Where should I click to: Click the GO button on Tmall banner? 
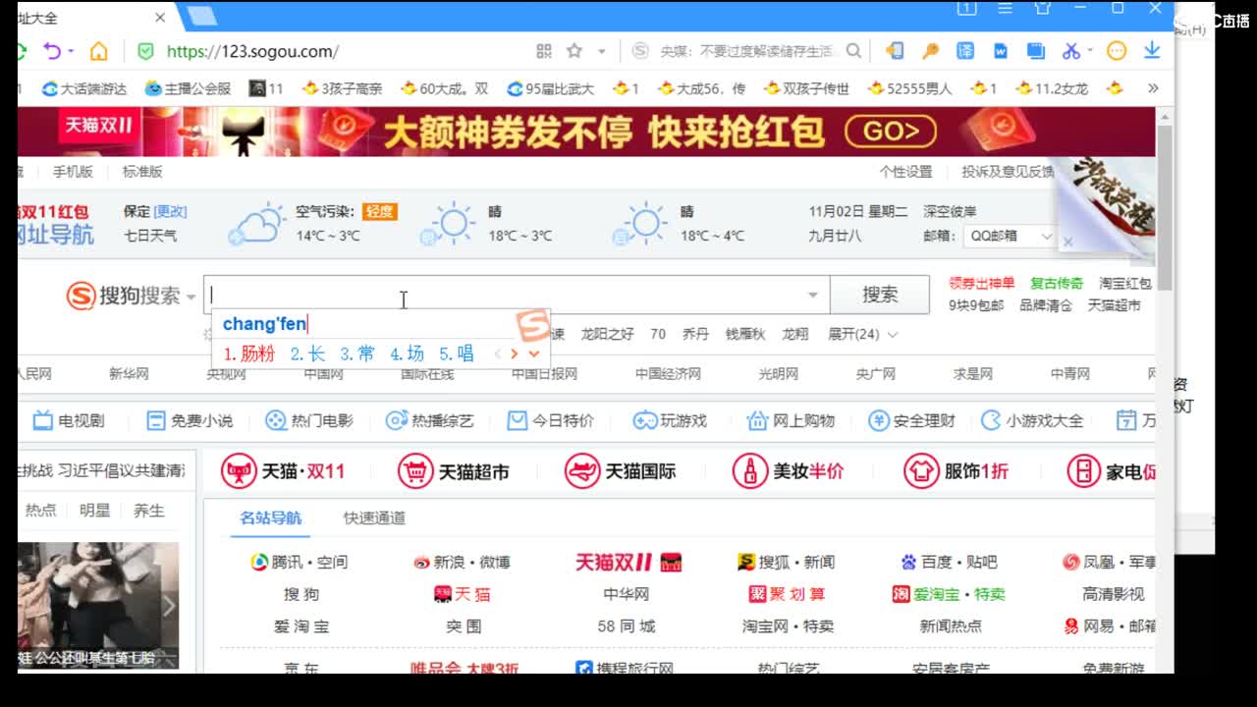[891, 132]
